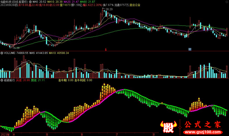Select the 灿勤科技(日线 前复权) title
The height and width of the screenshot is (136, 229).
click(x=14, y=2)
